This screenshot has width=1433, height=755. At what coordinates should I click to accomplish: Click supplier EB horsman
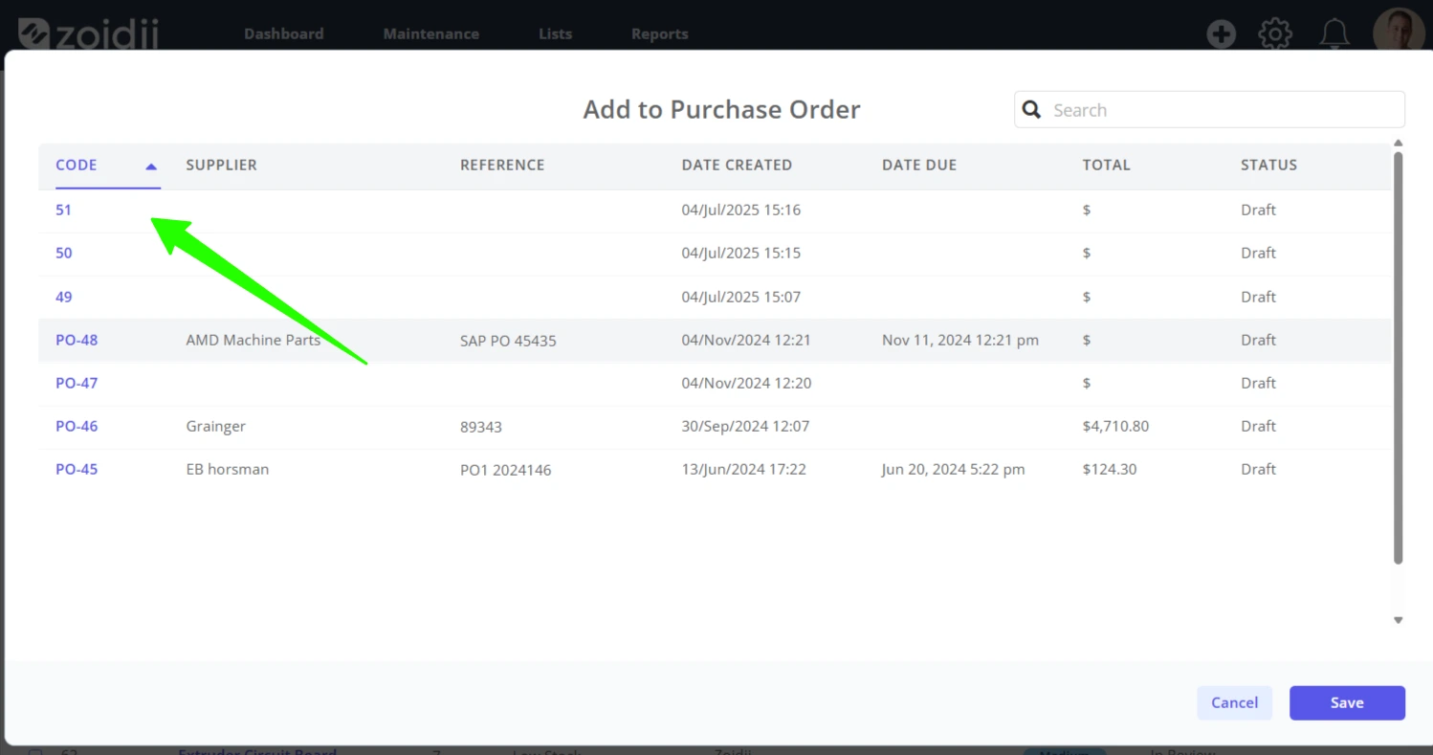(x=227, y=469)
